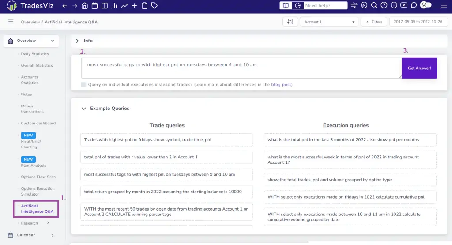Open the calendar icon in top toolbar

tap(94, 6)
